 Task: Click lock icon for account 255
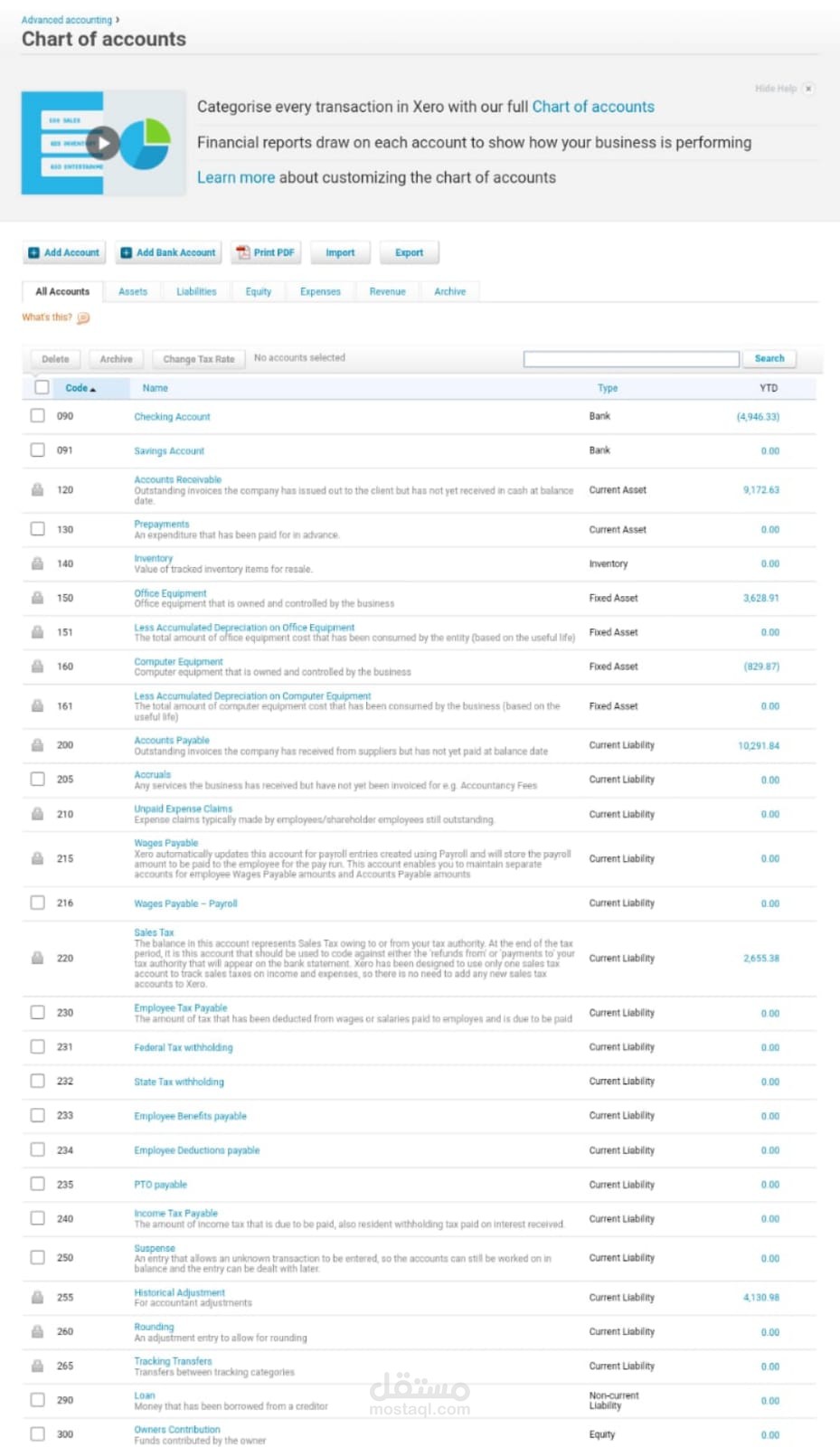[x=38, y=1297]
